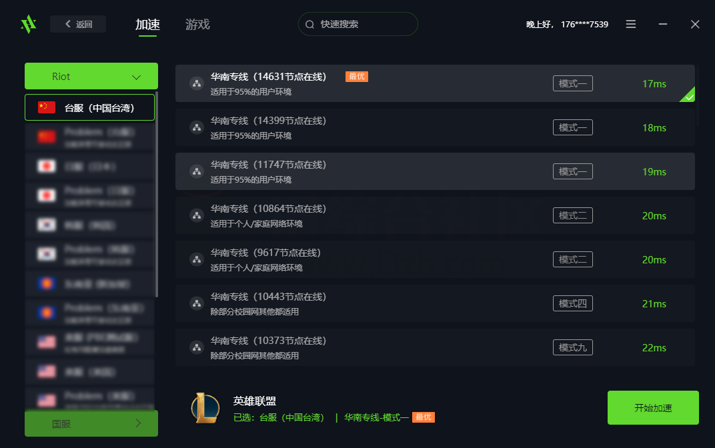Select the 10443节点在线 line row
This screenshot has height=448, width=715.
pos(435,303)
